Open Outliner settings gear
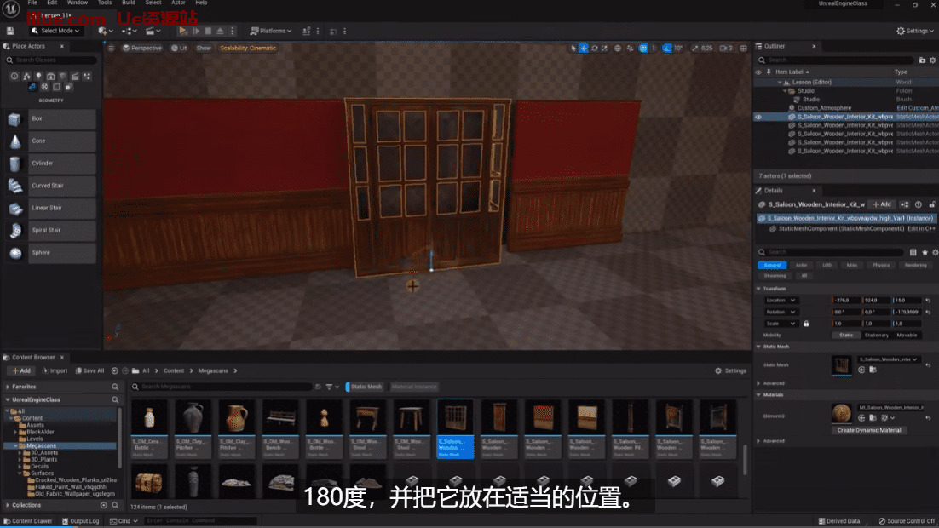The image size is (939, 528). (x=932, y=60)
